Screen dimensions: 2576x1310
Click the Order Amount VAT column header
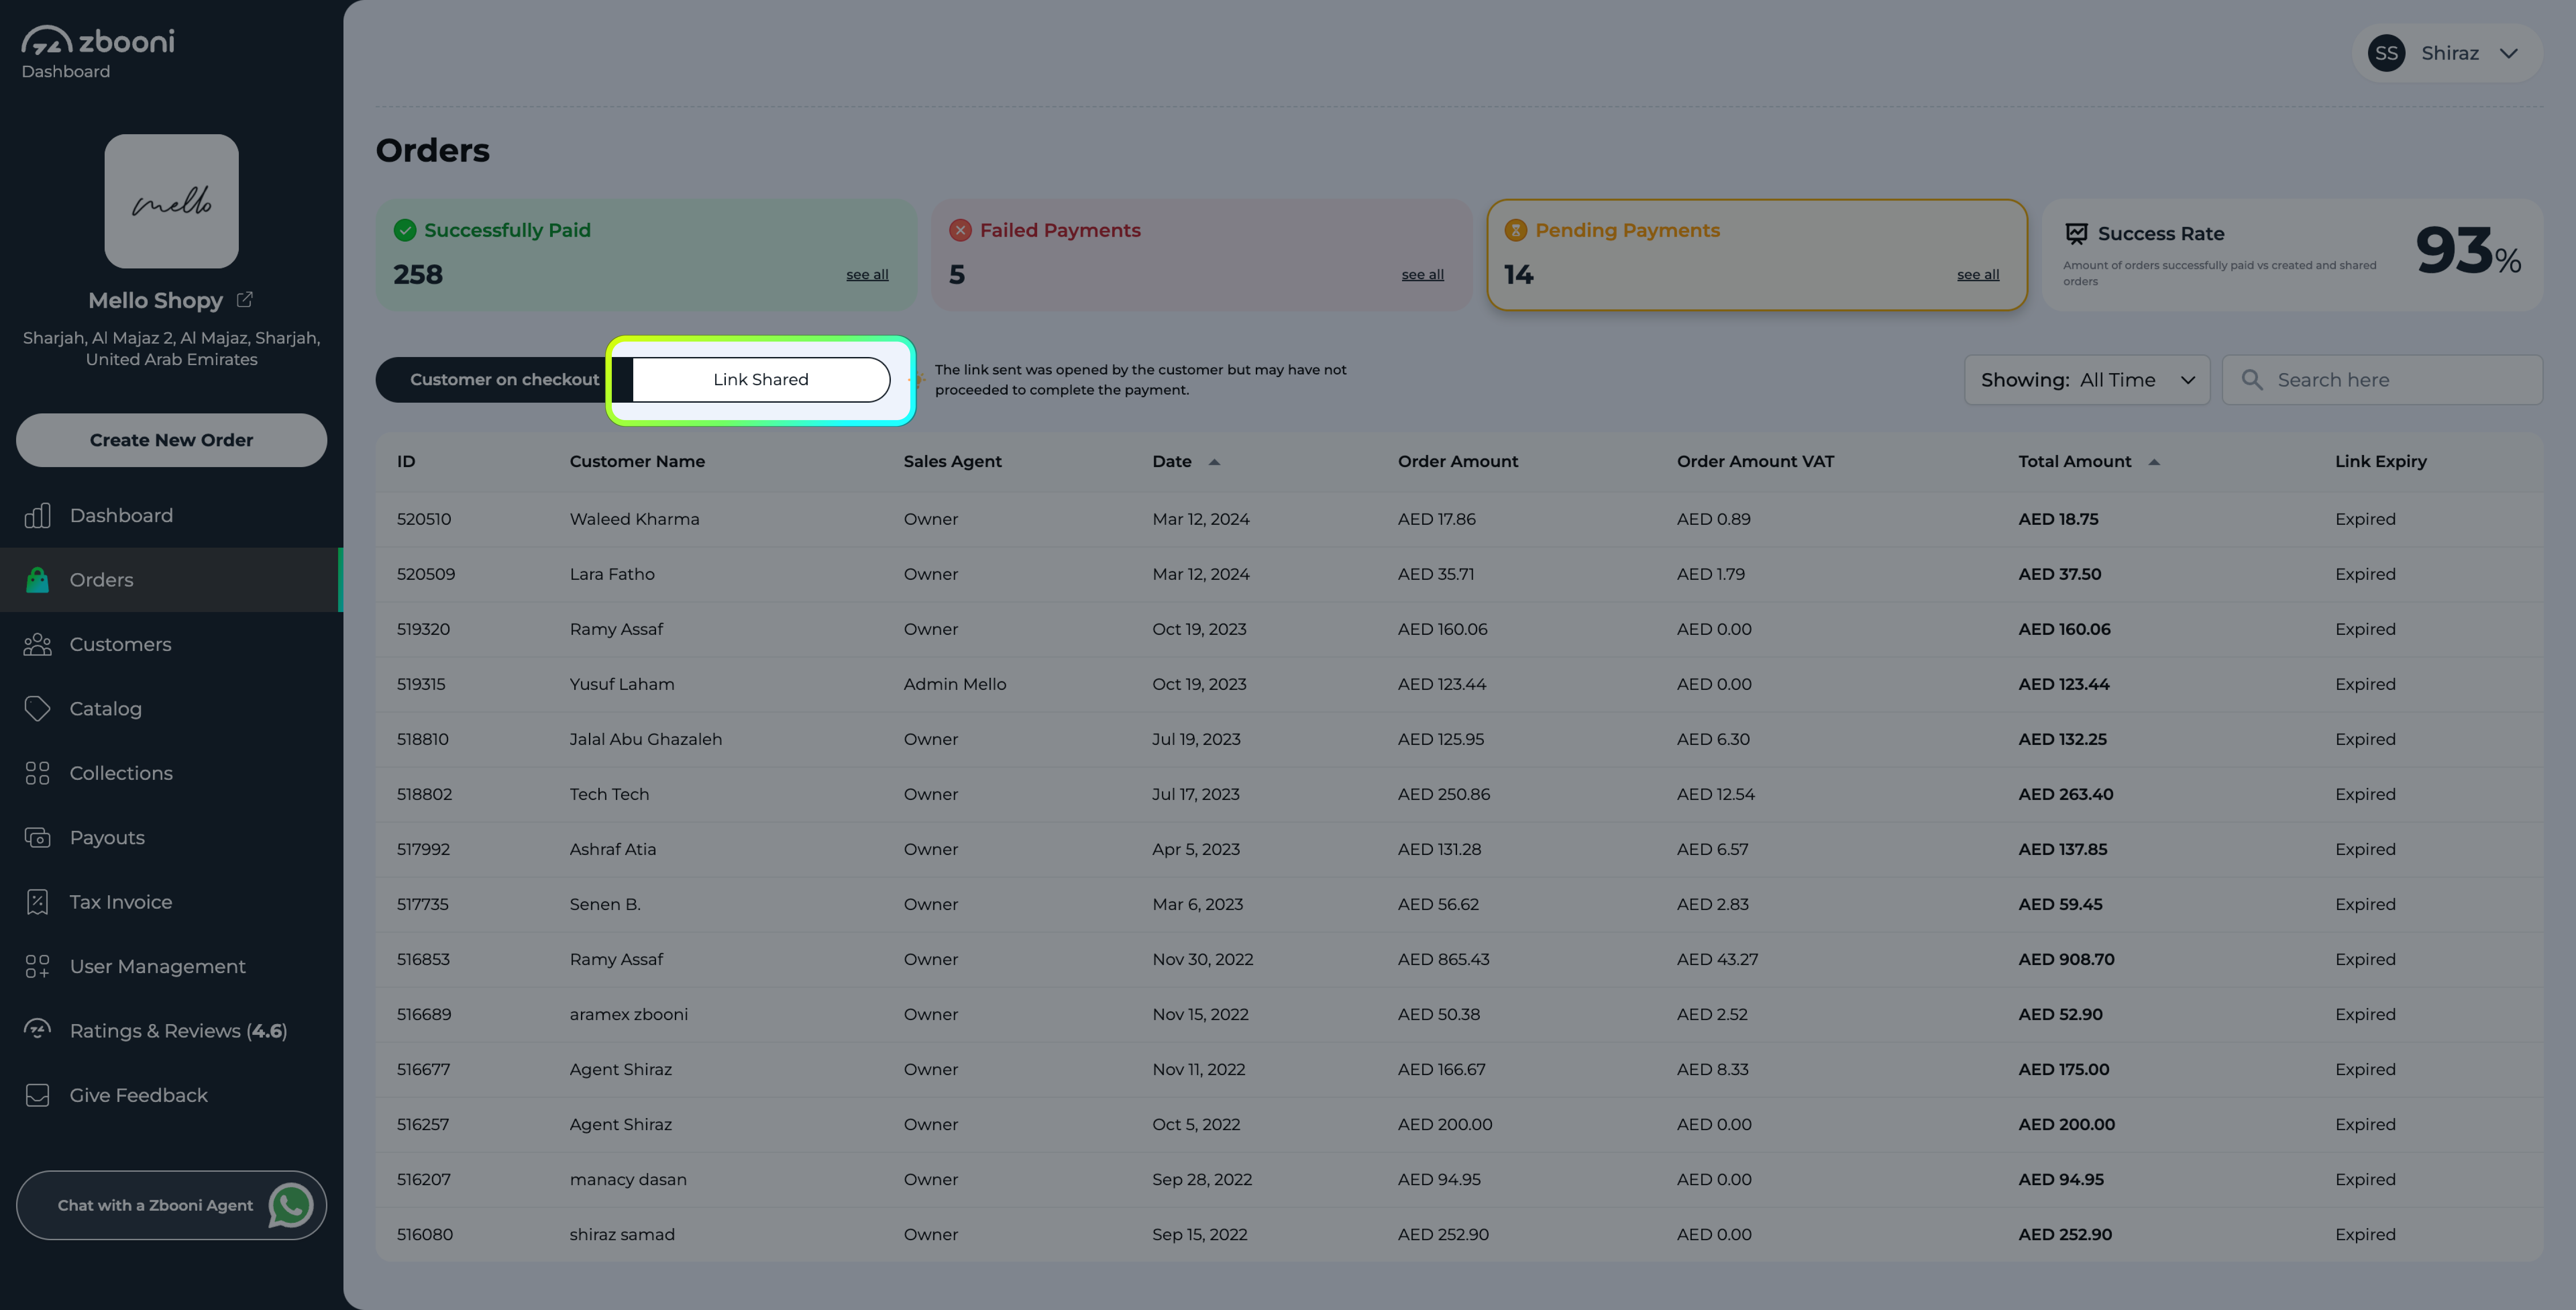coord(1755,461)
